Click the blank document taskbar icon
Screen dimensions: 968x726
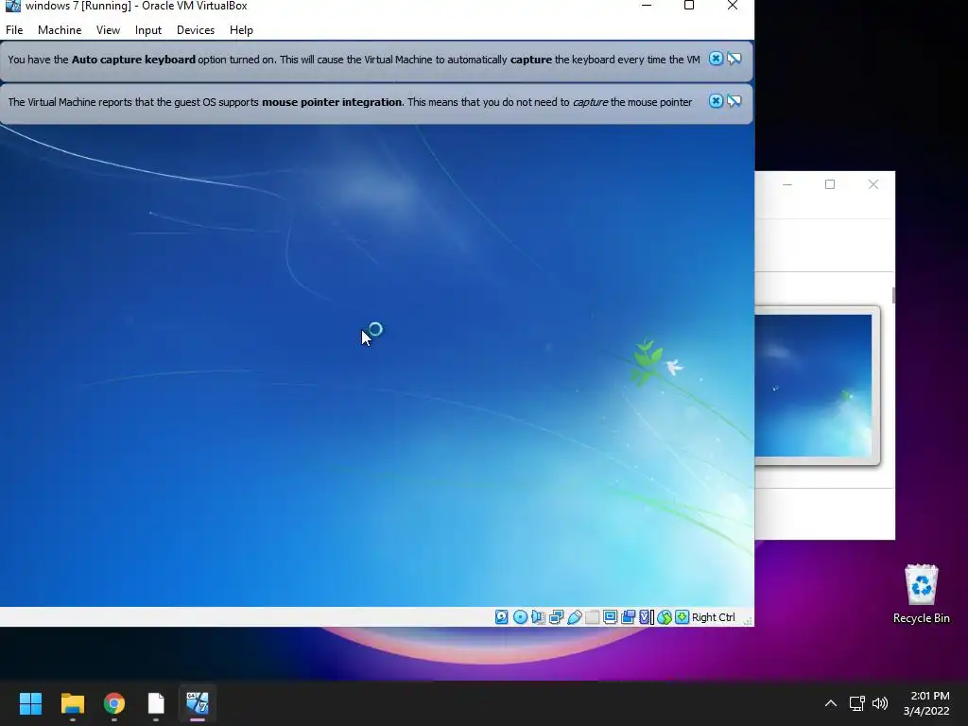156,703
